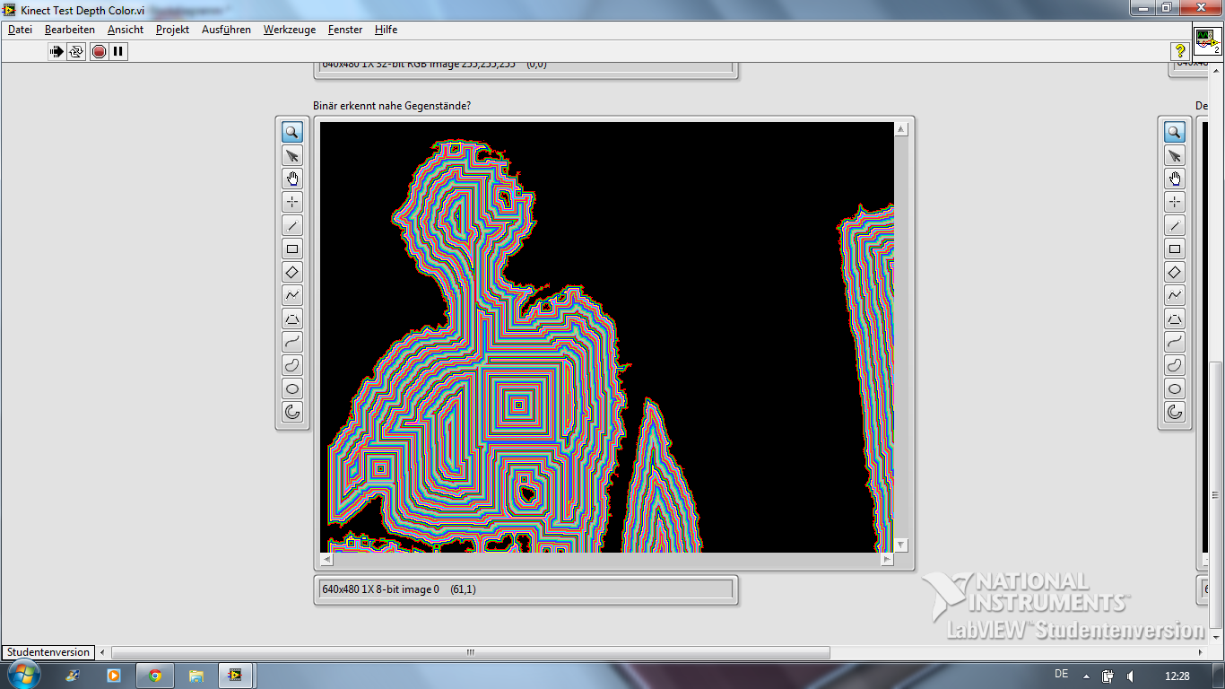Select the Rectangle tool in Binär image palette
Viewport: 1225px width, 689px height.
tap(292, 249)
